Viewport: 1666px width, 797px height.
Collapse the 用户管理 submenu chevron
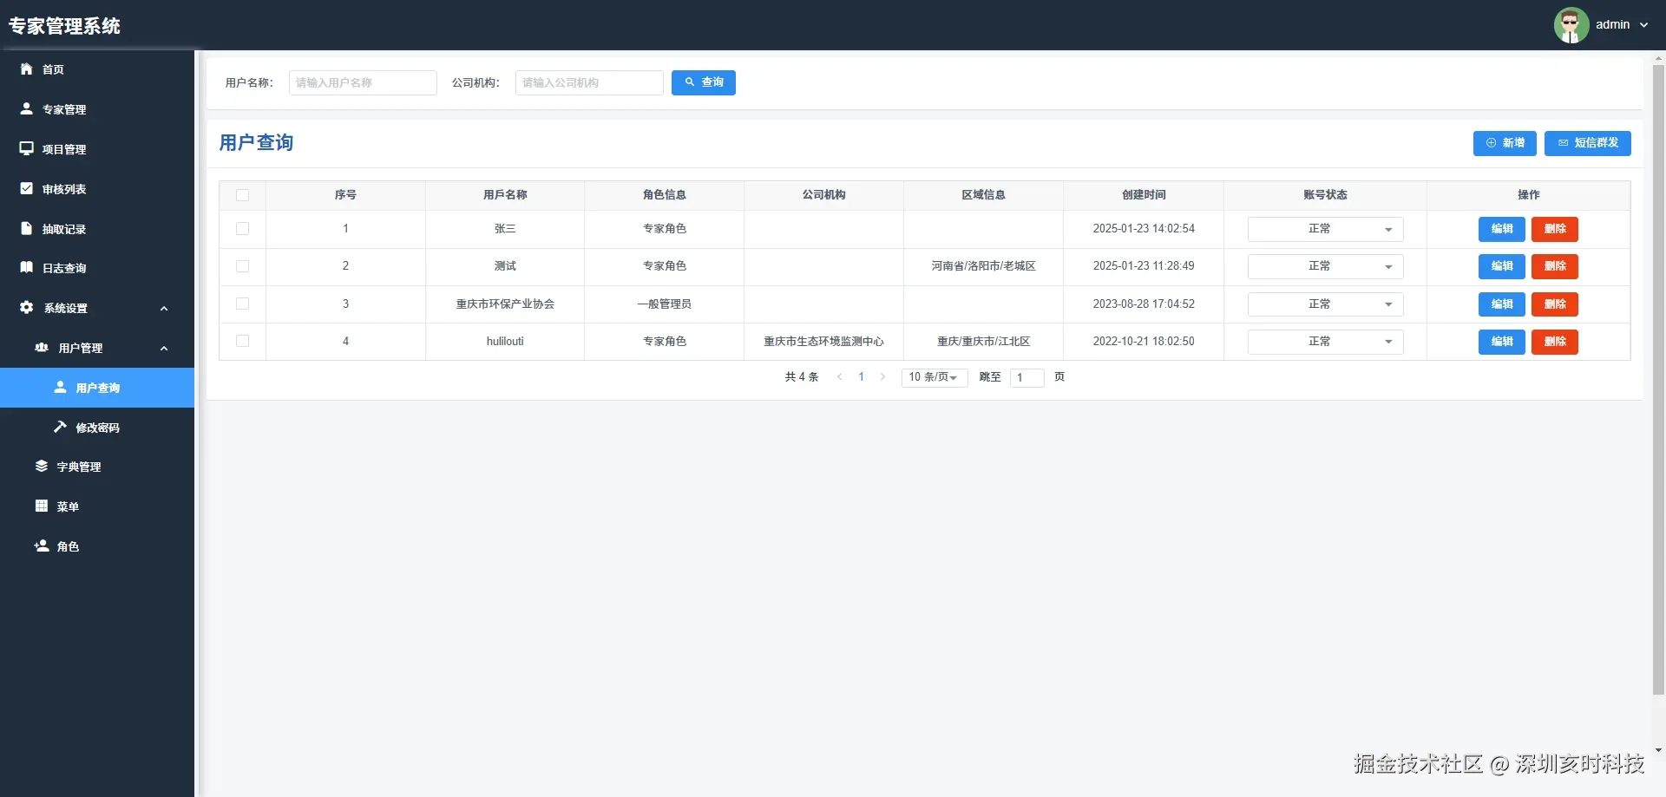pos(164,348)
